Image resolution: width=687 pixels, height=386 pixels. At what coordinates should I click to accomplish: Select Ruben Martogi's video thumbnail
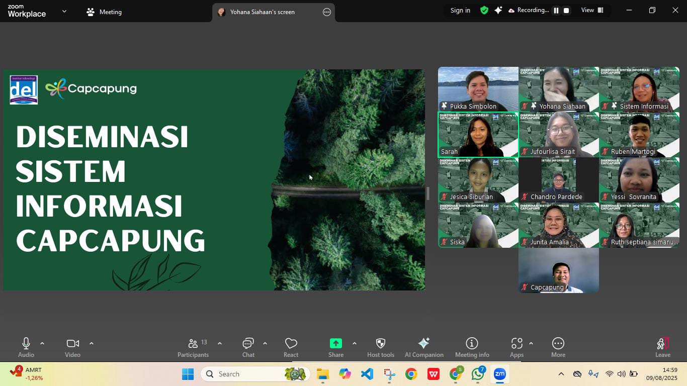pos(639,135)
